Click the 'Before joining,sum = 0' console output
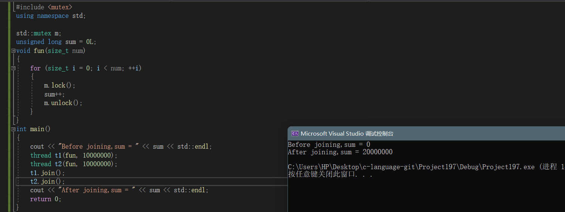The height and width of the screenshot is (212, 565). tap(329, 145)
